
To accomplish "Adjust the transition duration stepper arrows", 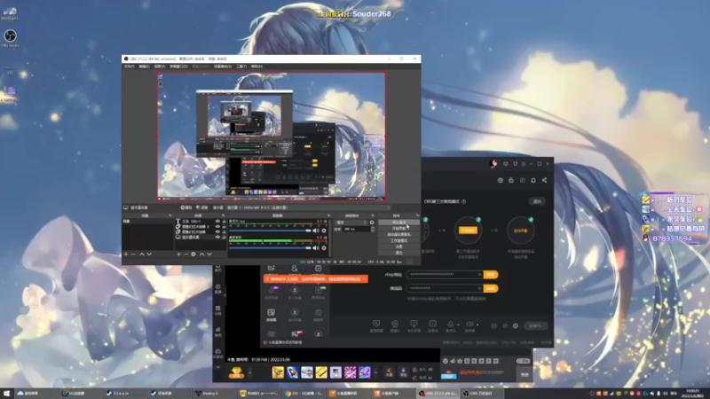I will point(373,230).
